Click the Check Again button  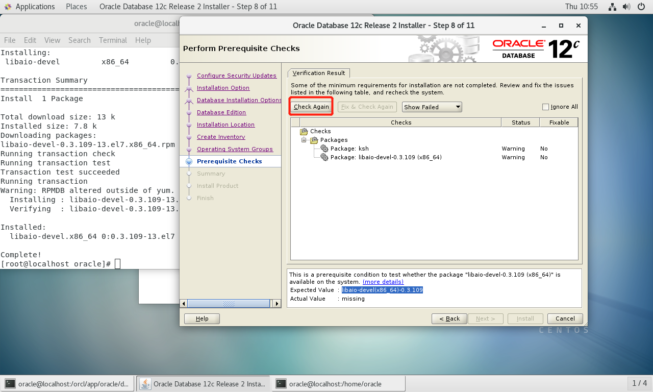[311, 107]
